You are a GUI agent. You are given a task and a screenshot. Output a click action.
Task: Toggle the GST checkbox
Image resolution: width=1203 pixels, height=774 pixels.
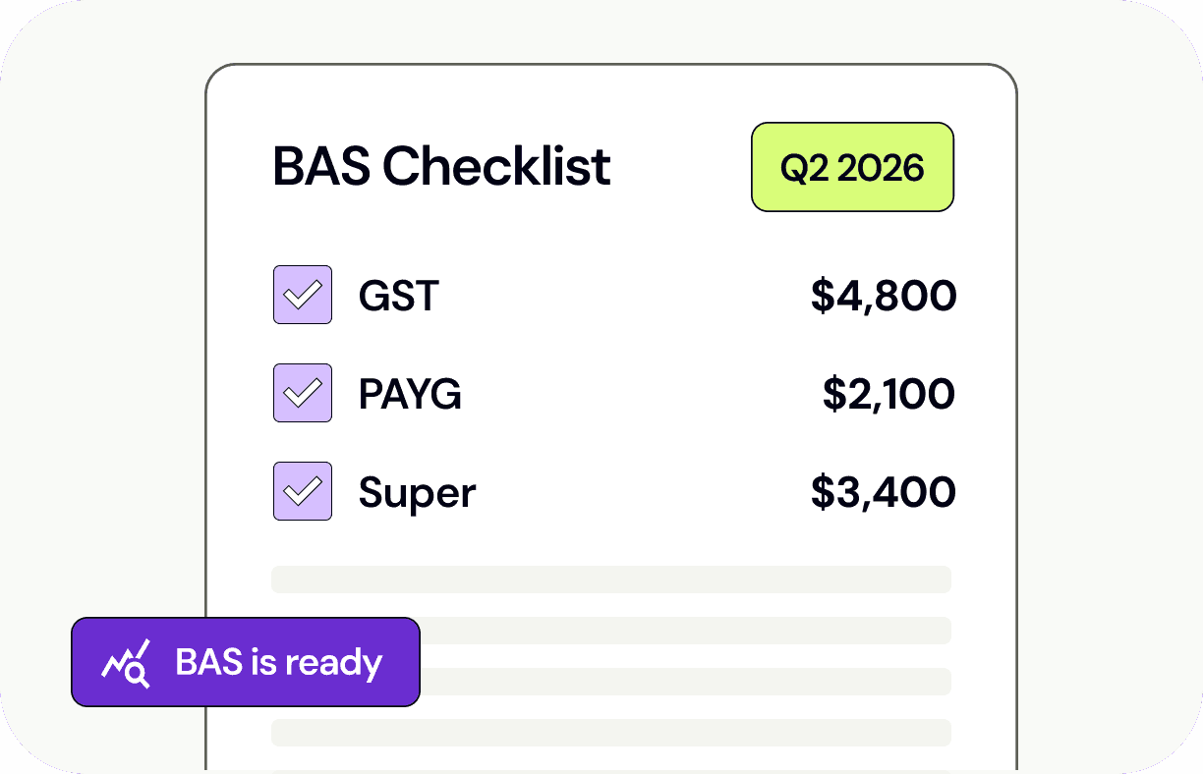[302, 295]
